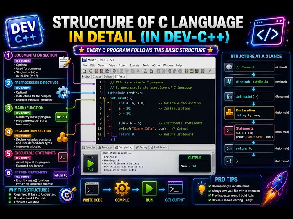The image size is (293, 219).
Task: Click the 'Errors: 0' compile log line
Action: pos(109,157)
